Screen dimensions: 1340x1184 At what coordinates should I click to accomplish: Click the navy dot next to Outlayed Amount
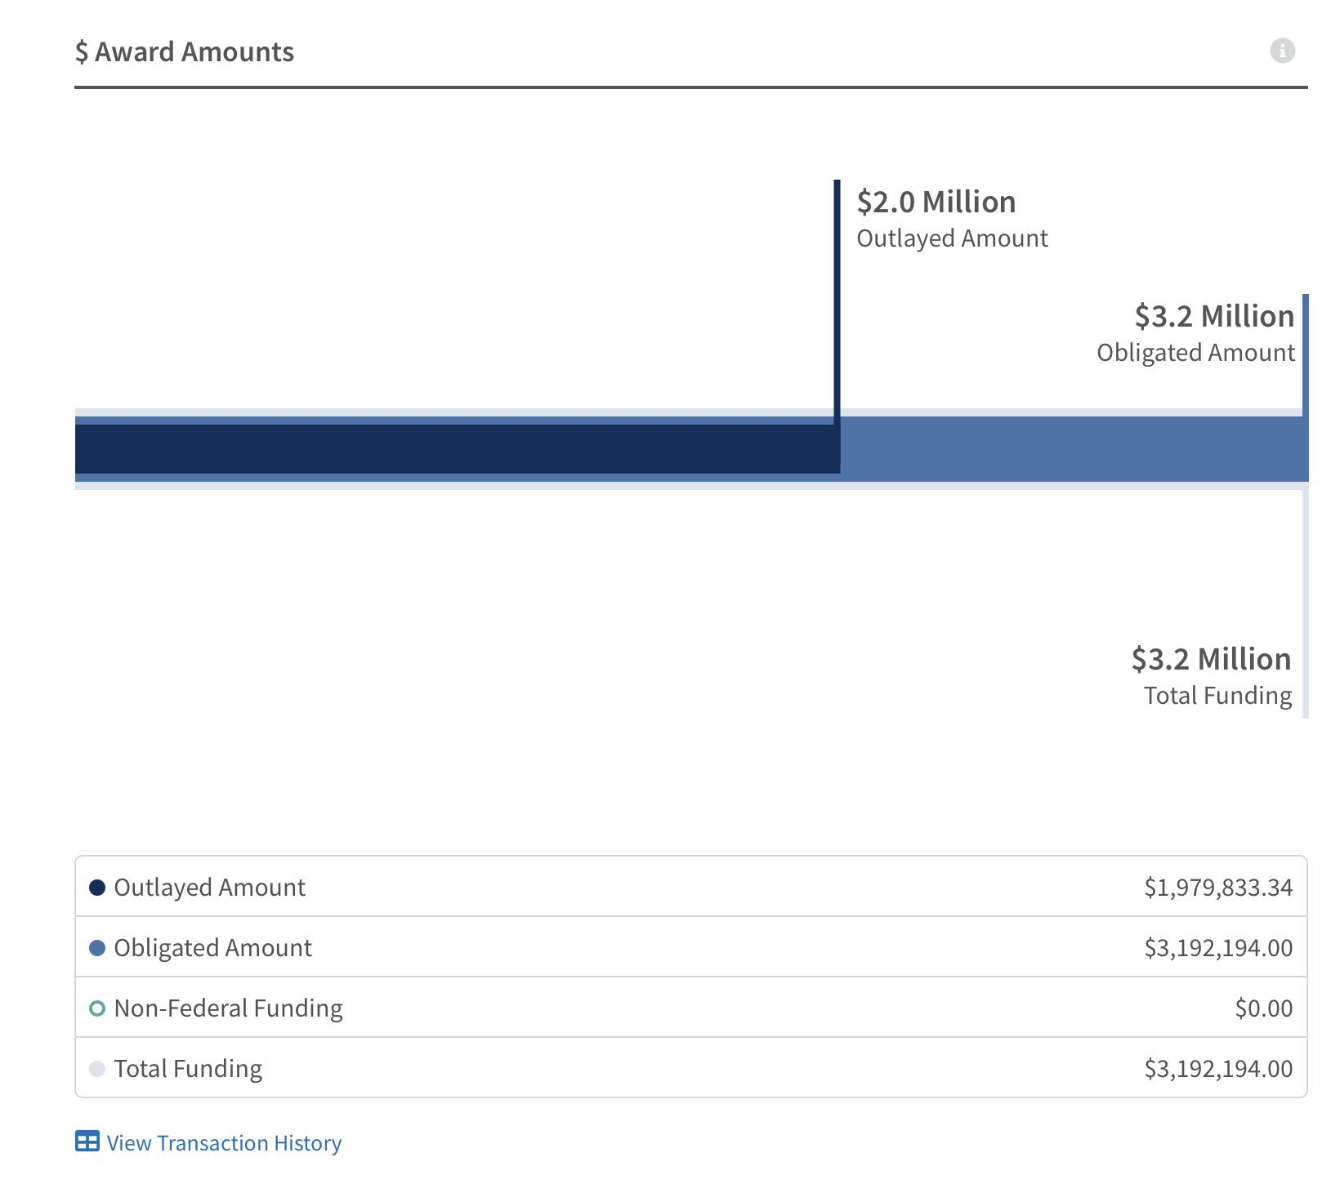[97, 888]
